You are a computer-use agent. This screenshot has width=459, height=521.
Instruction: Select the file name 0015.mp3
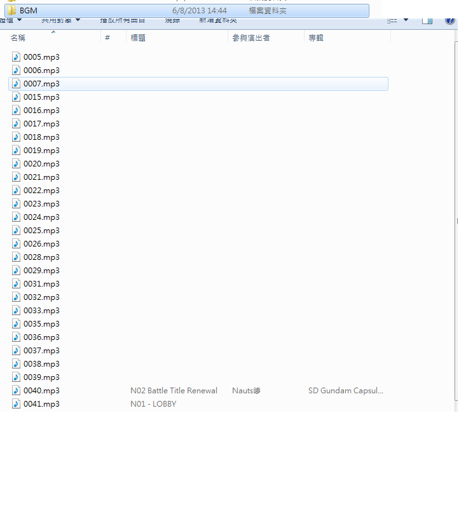coord(41,97)
